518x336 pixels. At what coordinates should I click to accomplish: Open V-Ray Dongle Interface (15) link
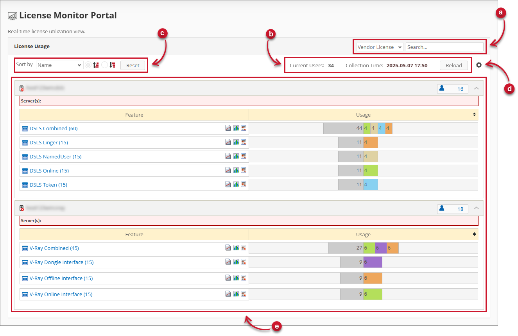[x=62, y=262]
